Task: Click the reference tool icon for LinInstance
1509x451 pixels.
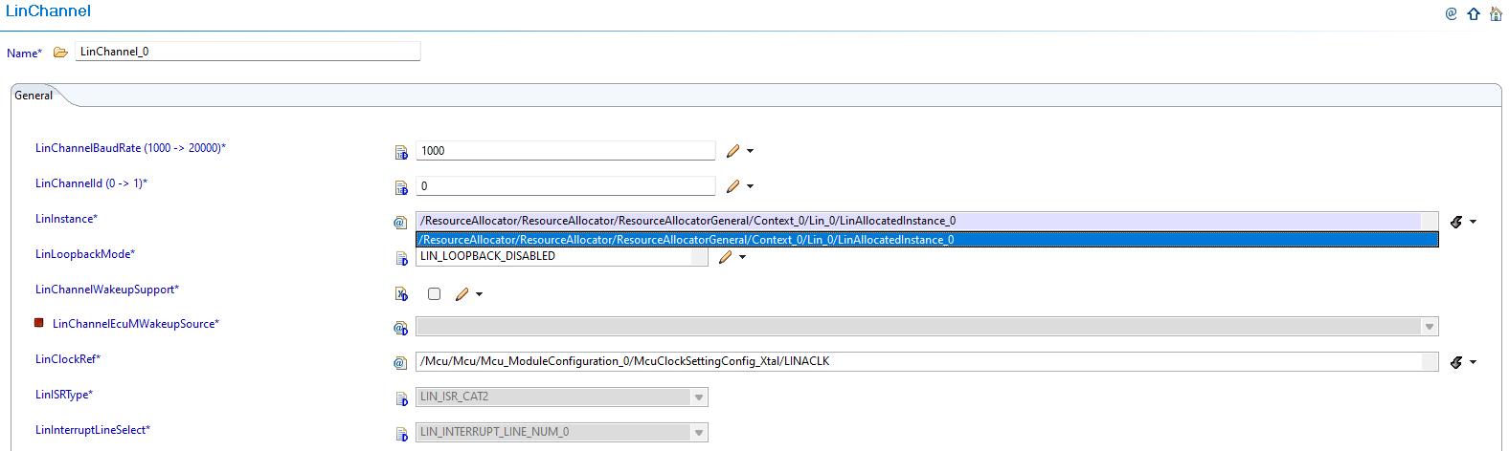Action: click(x=1456, y=222)
